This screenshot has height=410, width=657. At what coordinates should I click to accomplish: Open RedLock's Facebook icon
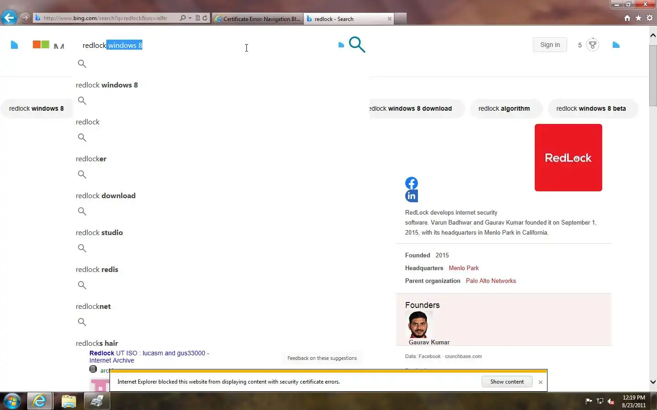412,183
